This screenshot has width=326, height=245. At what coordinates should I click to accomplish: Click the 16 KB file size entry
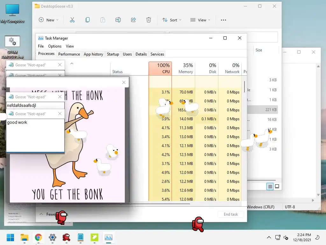coord(272,120)
